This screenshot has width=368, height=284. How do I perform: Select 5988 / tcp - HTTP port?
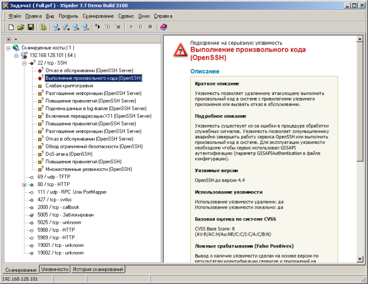click(x=56, y=230)
